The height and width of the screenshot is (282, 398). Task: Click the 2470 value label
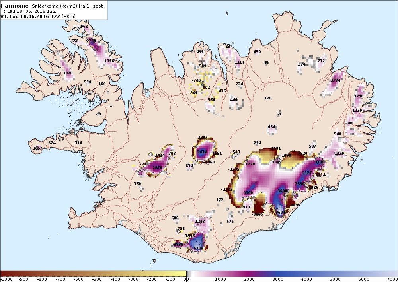157,167
